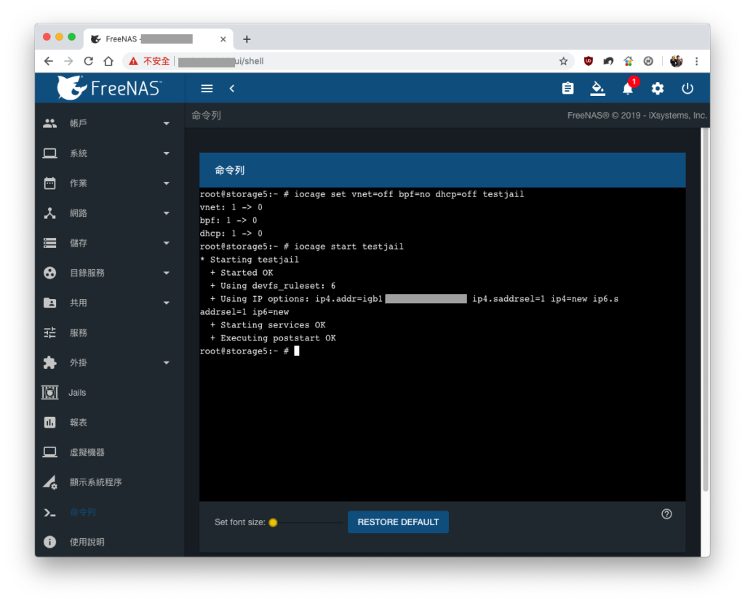Click the FreeNAS logo
The image size is (745, 603).
pos(109,88)
